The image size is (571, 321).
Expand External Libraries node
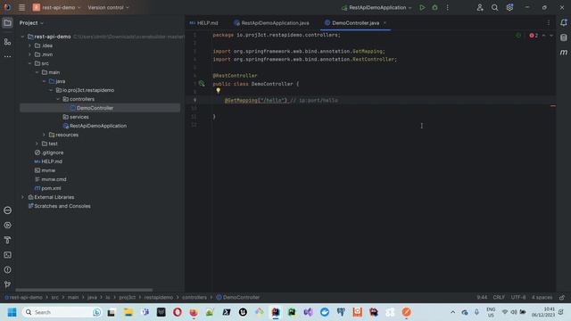pyautogui.click(x=22, y=197)
